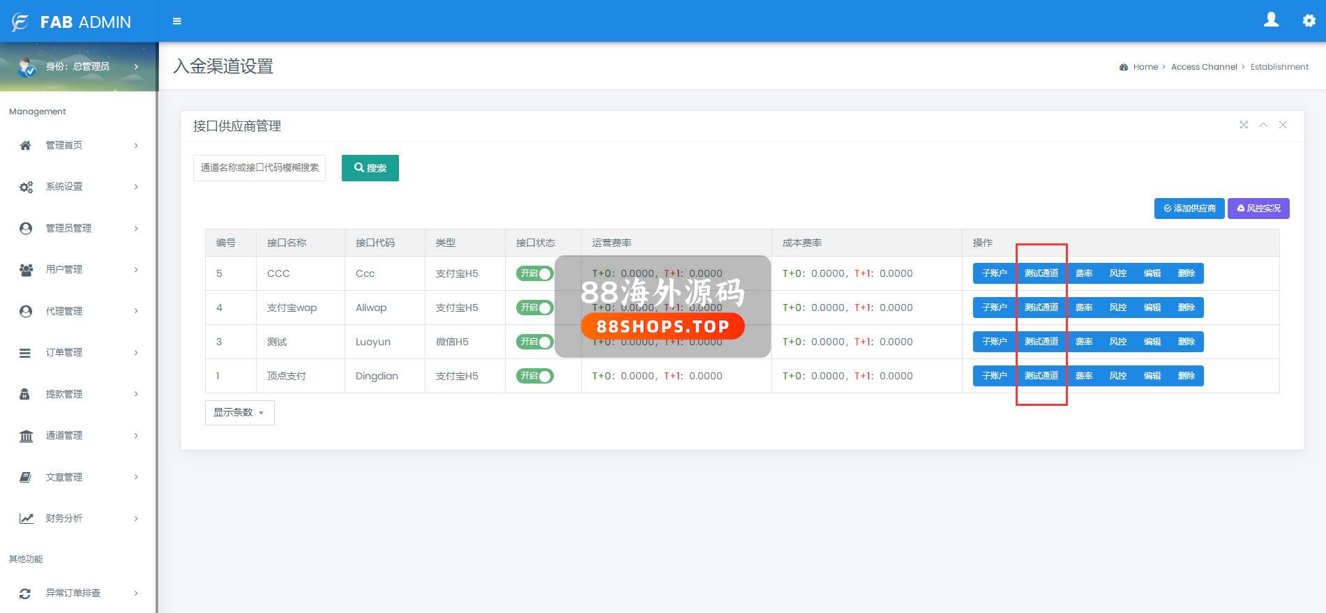Open the user profile icon in header

click(x=1271, y=20)
